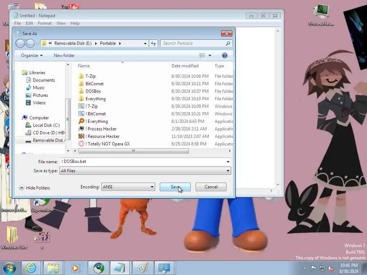Click the navigation pane vertical scrollbar

click(68, 119)
